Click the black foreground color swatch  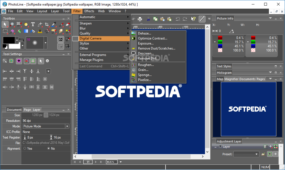[9, 40]
